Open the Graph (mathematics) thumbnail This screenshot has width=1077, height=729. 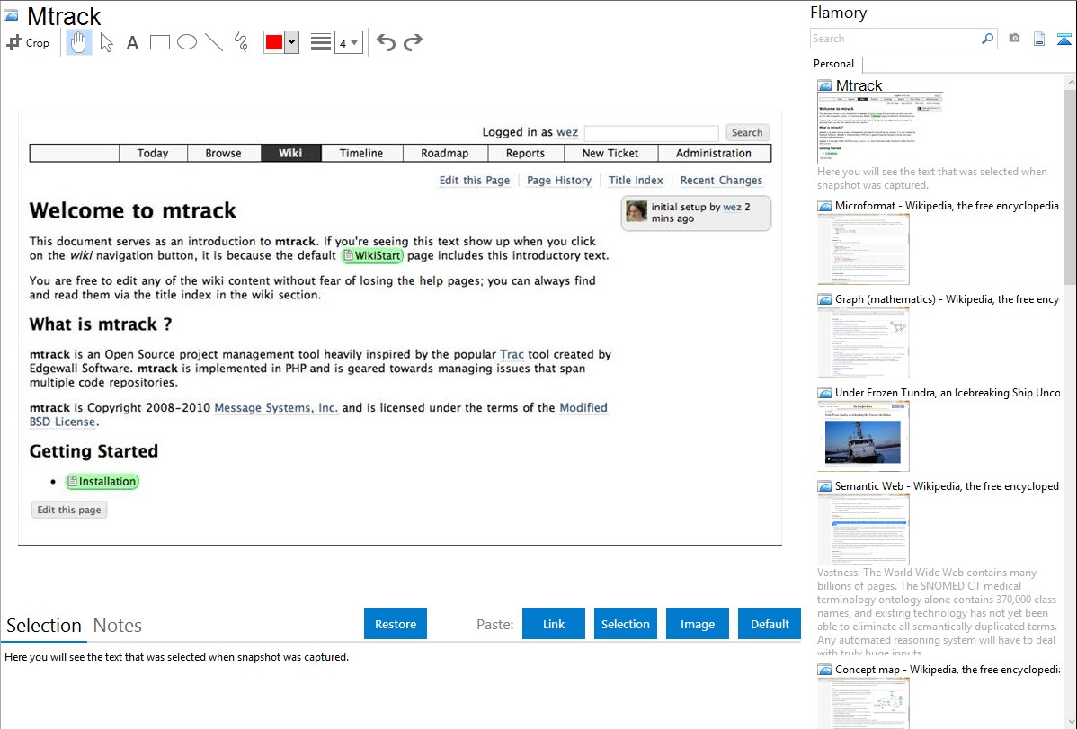(863, 342)
